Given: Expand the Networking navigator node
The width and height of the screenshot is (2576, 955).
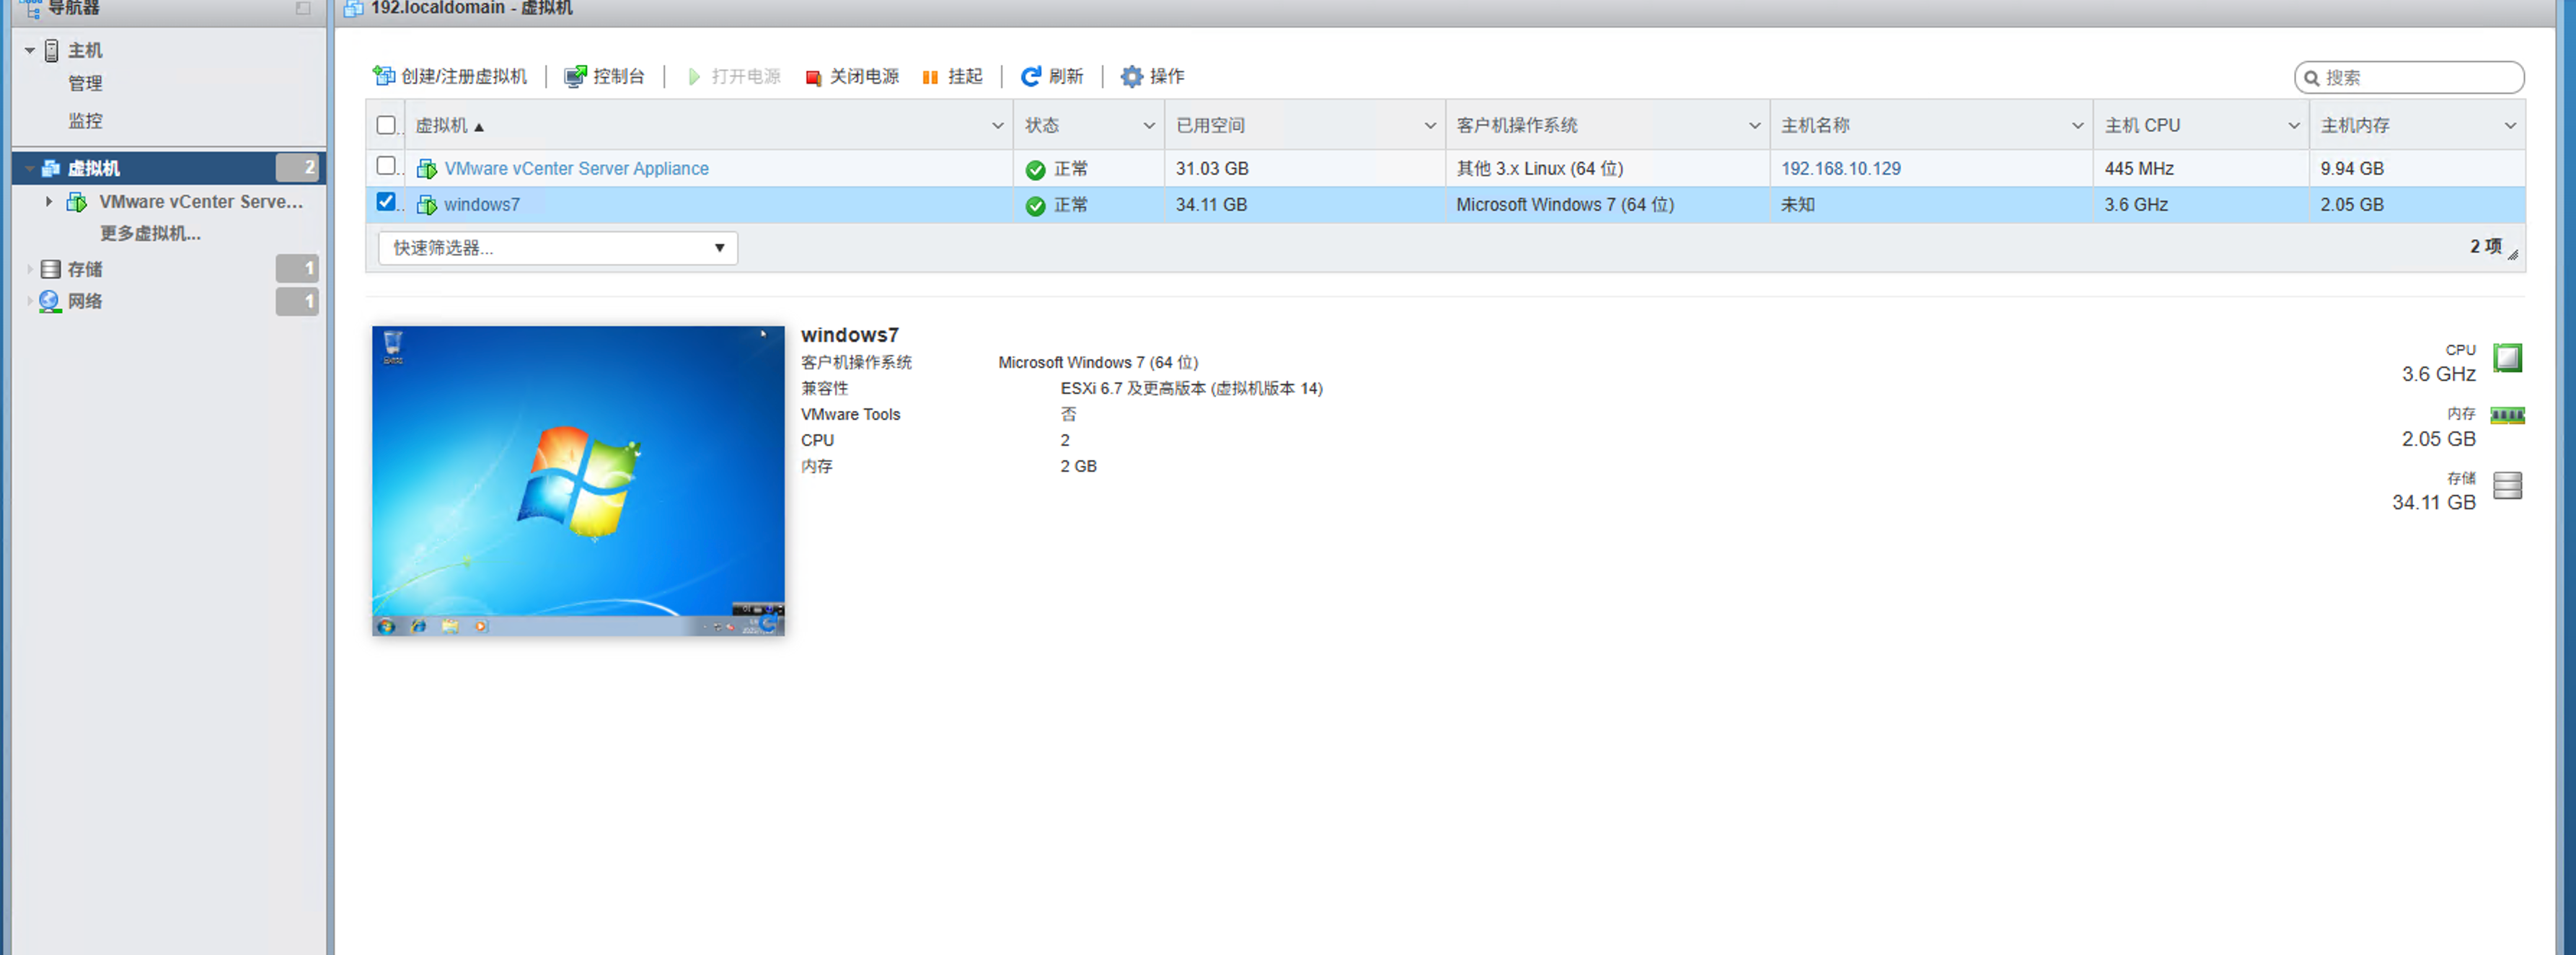Looking at the screenshot, I should [29, 301].
